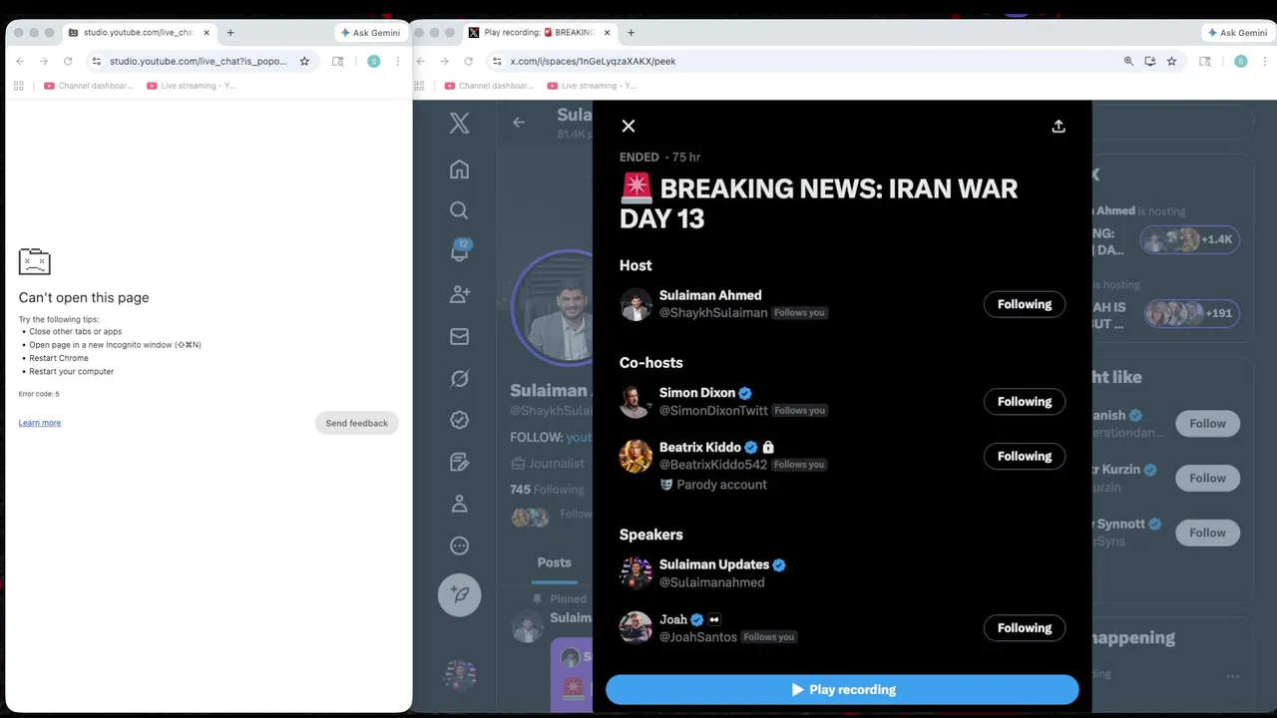Viewport: 1277px width, 718px height.
Task: Close the Play recording tab
Action: [607, 33]
